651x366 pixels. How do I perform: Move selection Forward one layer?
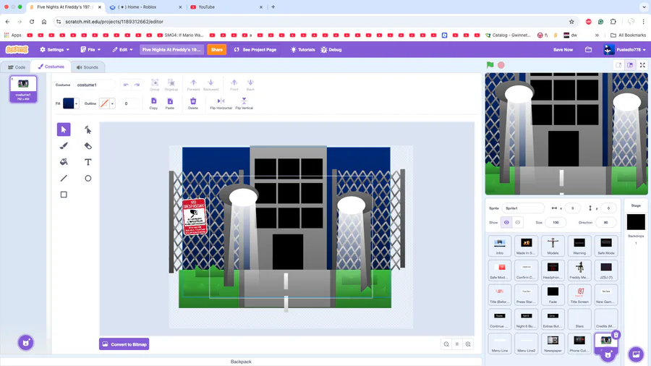click(x=193, y=85)
